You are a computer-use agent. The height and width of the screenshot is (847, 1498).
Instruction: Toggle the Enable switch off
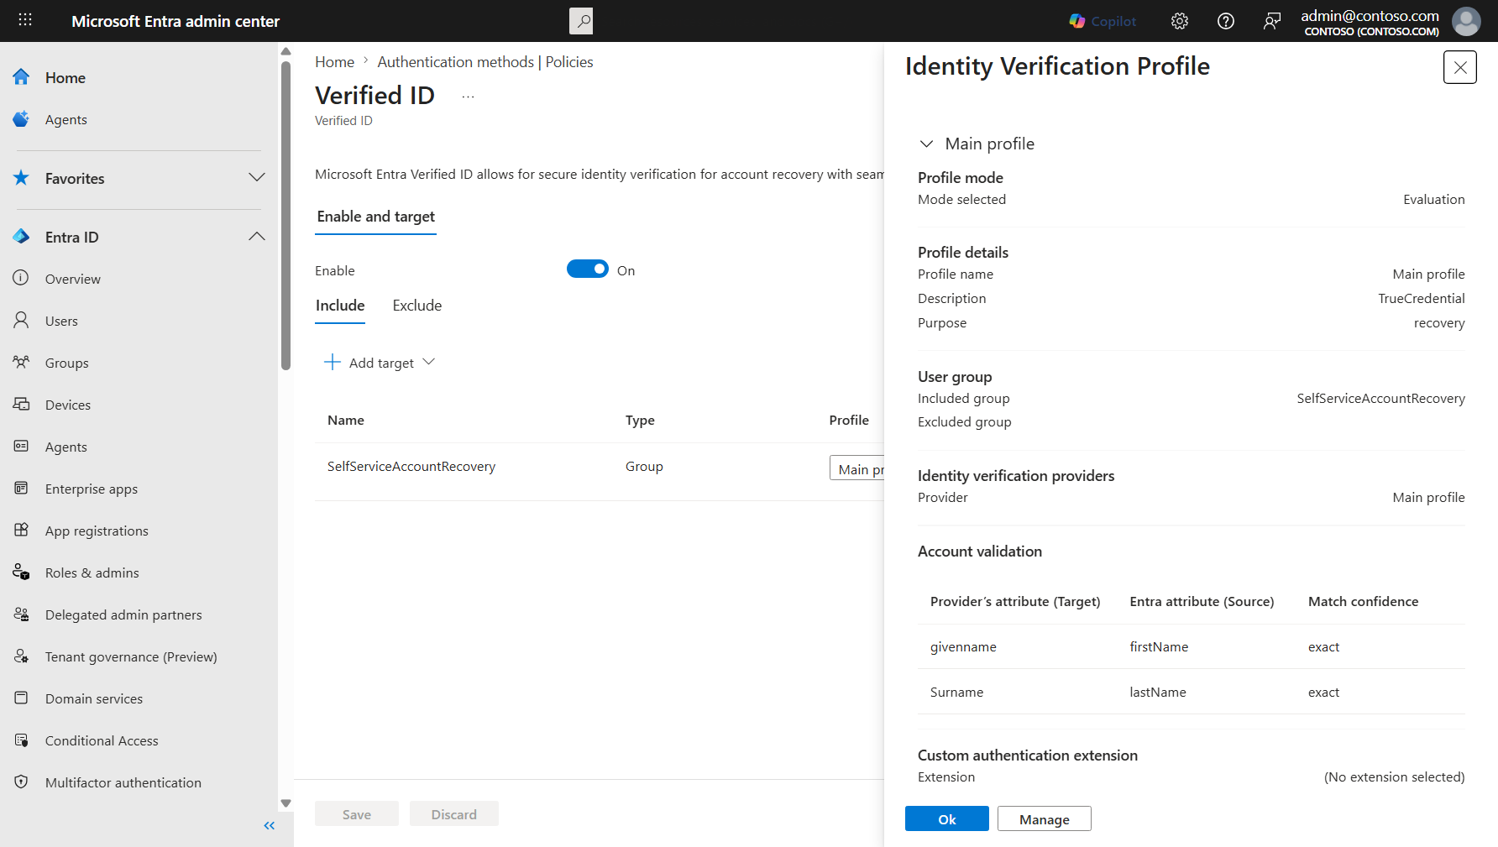tap(588, 269)
